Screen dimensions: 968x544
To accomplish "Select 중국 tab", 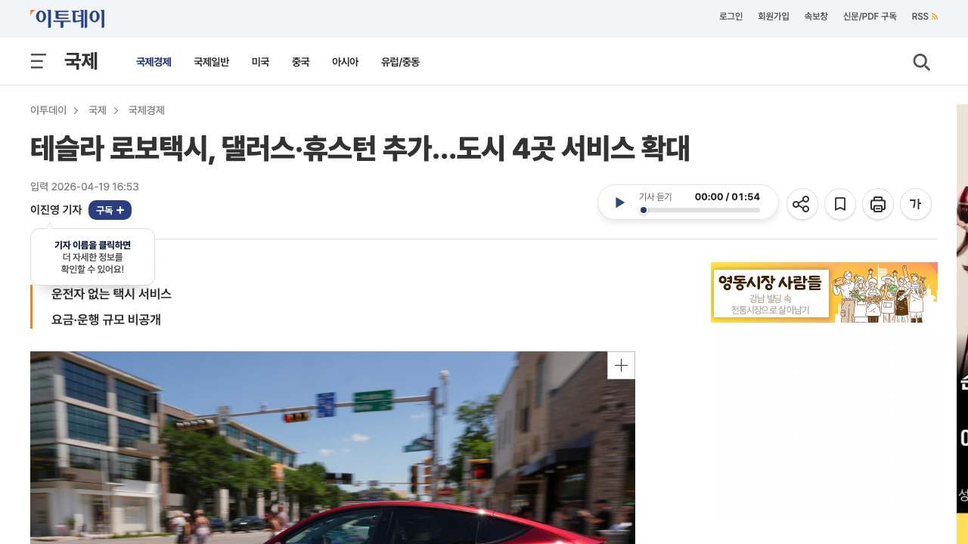I will coord(300,62).
